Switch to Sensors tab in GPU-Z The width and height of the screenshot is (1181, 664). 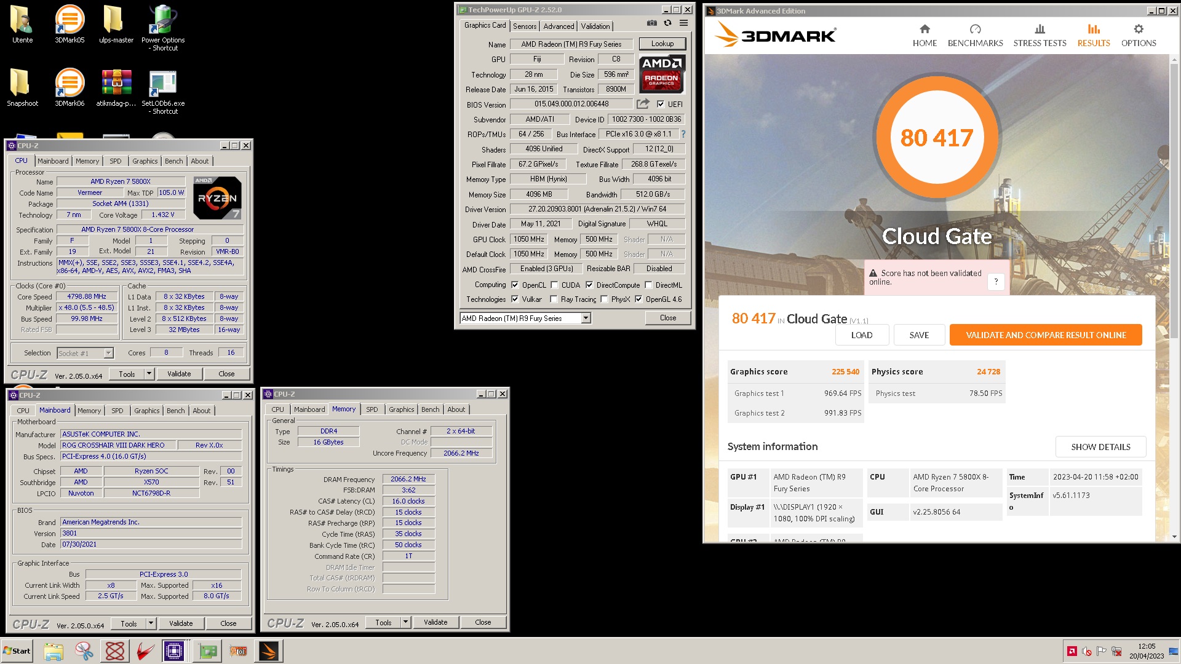525,26
